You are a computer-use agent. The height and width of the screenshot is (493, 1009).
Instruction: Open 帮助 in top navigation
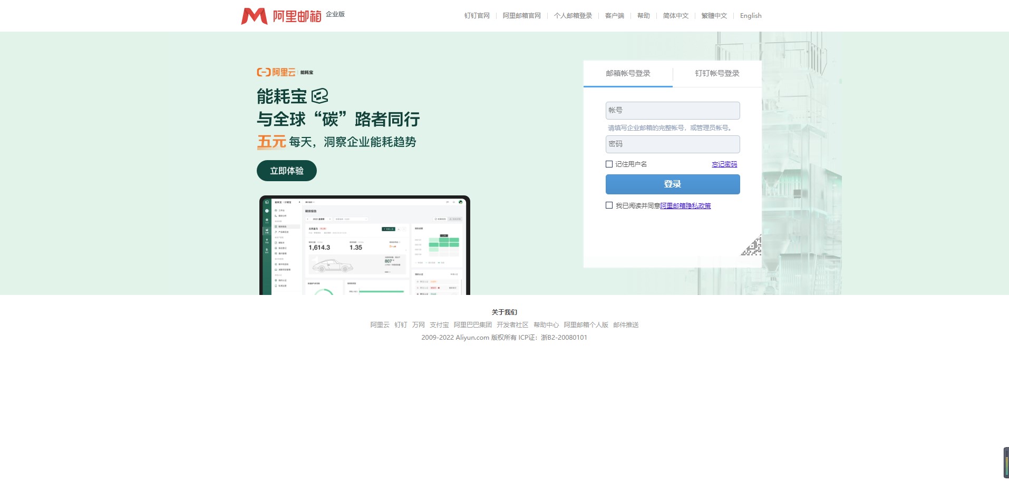(644, 16)
